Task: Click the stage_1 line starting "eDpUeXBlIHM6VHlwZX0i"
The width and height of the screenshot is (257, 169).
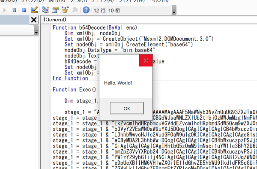Action: pos(155,163)
